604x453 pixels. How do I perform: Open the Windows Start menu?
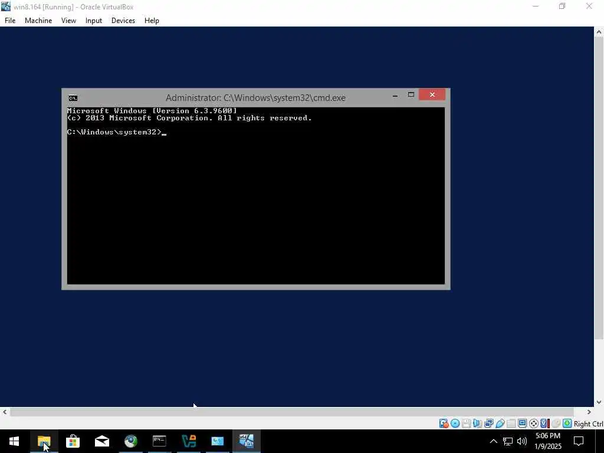click(14, 441)
